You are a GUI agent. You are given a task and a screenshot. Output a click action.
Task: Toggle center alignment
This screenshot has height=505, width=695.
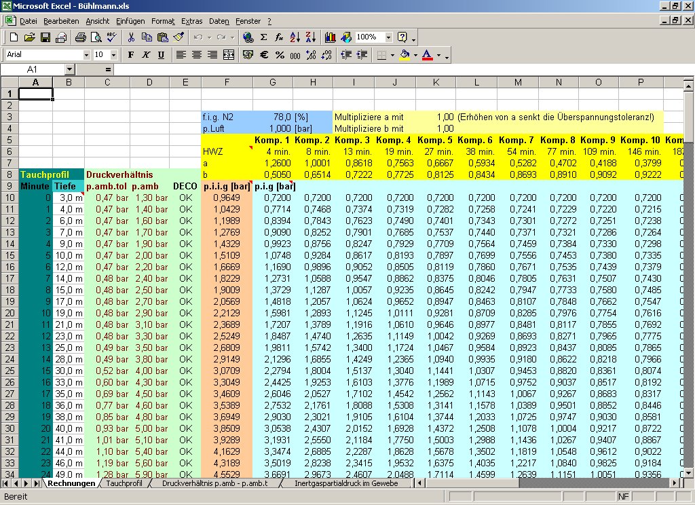pos(197,55)
